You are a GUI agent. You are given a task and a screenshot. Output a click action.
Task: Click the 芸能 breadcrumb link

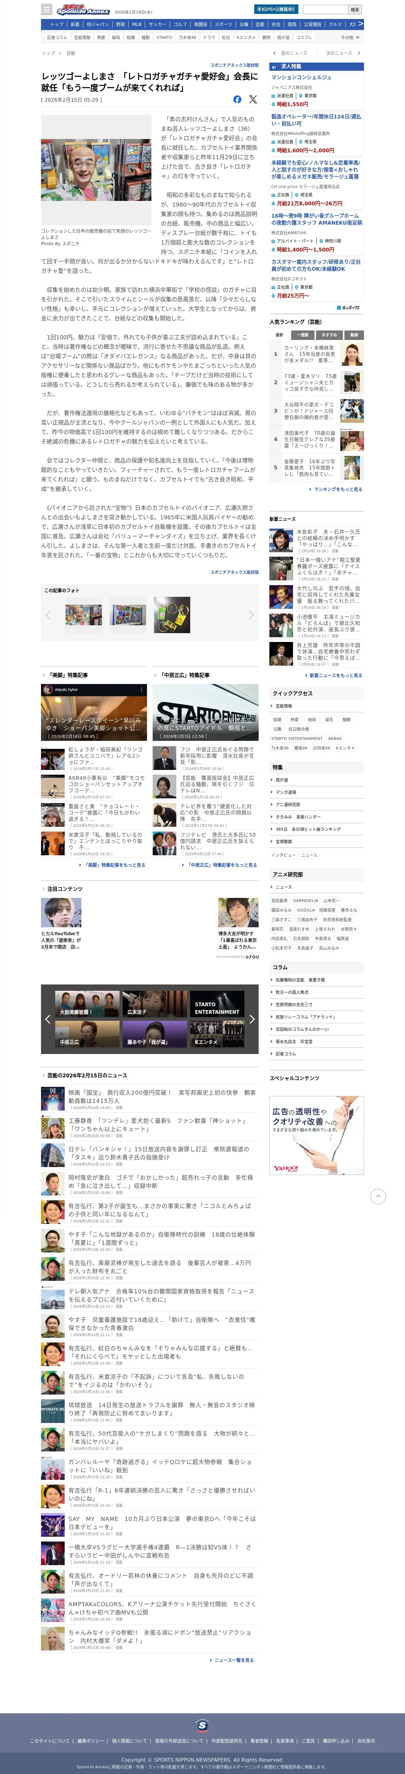pyautogui.click(x=71, y=53)
